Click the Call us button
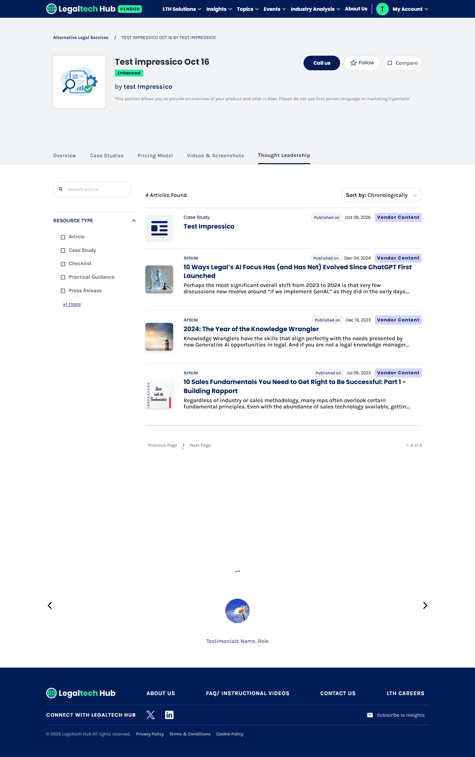Image resolution: width=475 pixels, height=757 pixels. click(322, 63)
